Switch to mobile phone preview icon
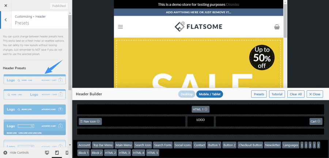329x158 pixels. click(x=67, y=153)
